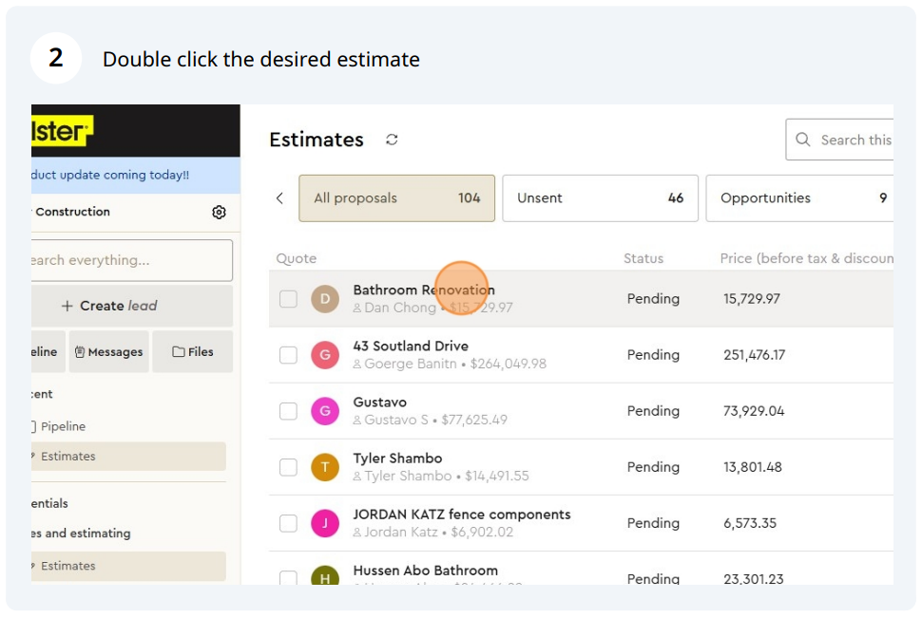Click the search magnifier icon
Image resolution: width=922 pixels, height=618 pixels.
[x=803, y=140]
